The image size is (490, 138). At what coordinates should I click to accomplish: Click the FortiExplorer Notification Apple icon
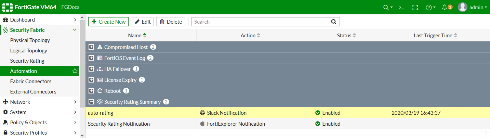(x=202, y=124)
